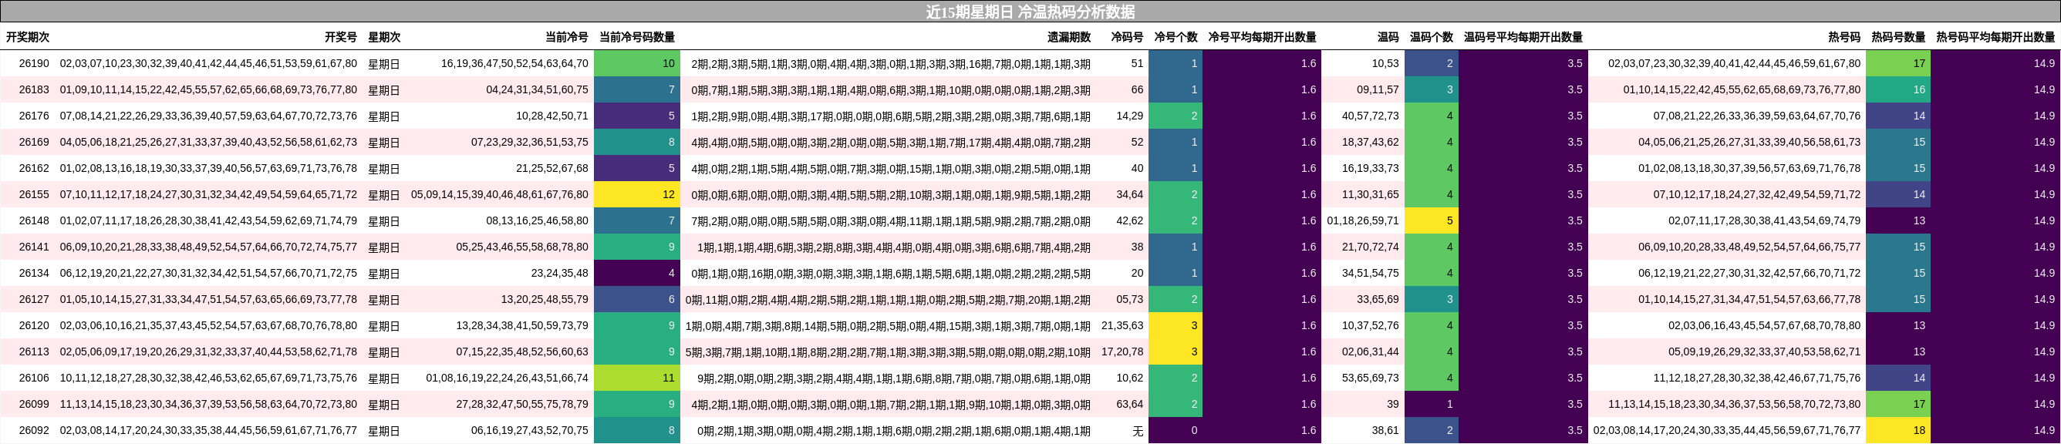The height and width of the screenshot is (444, 2061).
Task: Select the 热码号数量 17 cell in row 26190
Action: [1897, 63]
